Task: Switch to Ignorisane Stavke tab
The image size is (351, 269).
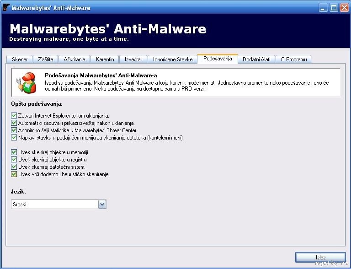Action: [173, 59]
